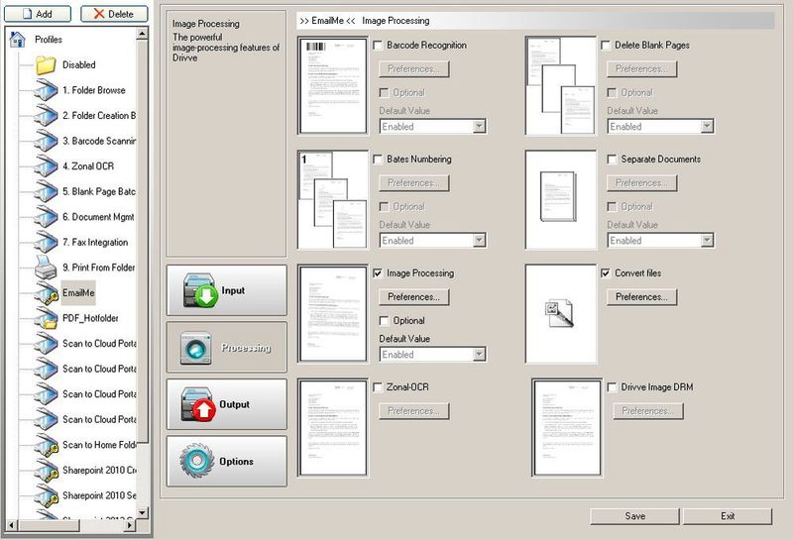
Task: Click the horizontal scrollbar left arrow
Action: tap(11, 525)
